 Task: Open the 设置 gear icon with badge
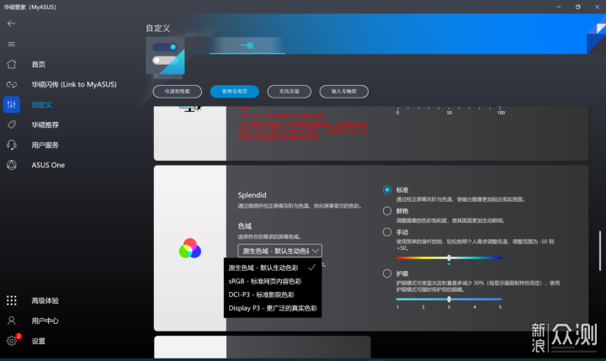click(12, 341)
